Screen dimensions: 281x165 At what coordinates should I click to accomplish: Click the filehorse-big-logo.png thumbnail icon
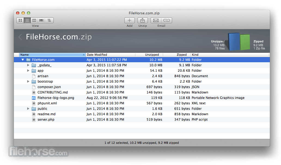tap(34, 98)
